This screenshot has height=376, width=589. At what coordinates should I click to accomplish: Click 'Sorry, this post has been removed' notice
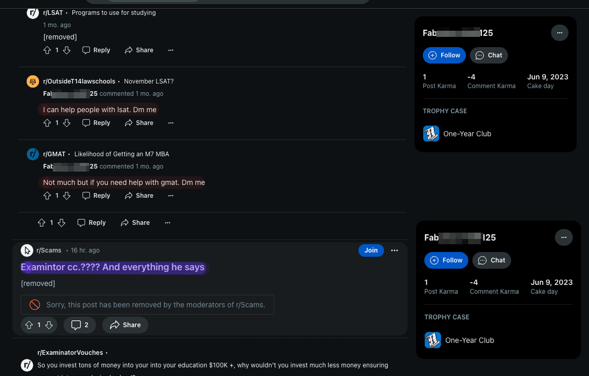point(147,305)
